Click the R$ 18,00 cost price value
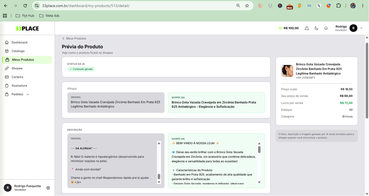369x196 pixels. click(347, 89)
